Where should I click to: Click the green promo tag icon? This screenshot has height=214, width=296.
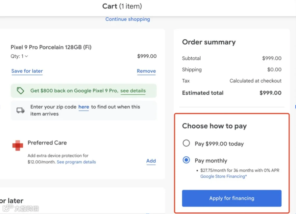point(20,91)
